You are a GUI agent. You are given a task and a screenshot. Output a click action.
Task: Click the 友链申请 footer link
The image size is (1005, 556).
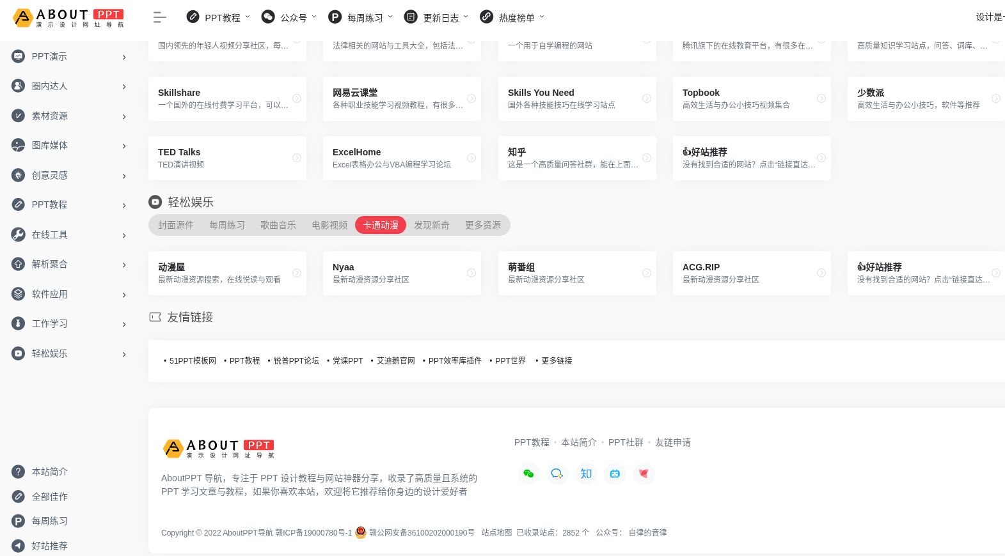[x=673, y=442]
